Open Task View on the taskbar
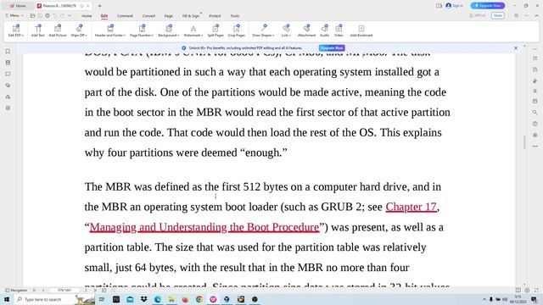543x305 pixels. [x=102, y=299]
